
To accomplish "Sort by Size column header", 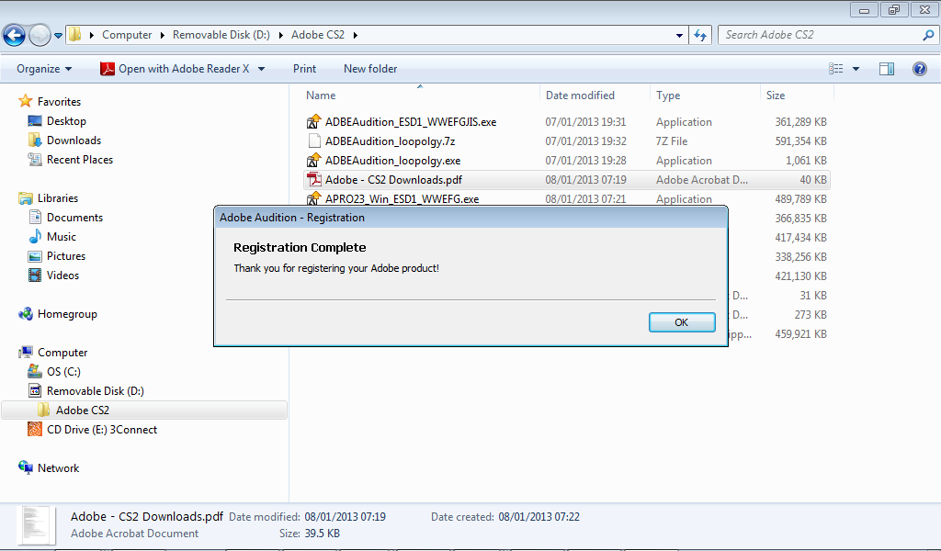I will click(776, 96).
